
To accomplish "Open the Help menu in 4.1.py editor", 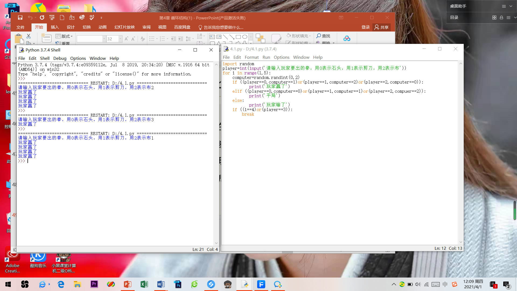I will point(318,57).
